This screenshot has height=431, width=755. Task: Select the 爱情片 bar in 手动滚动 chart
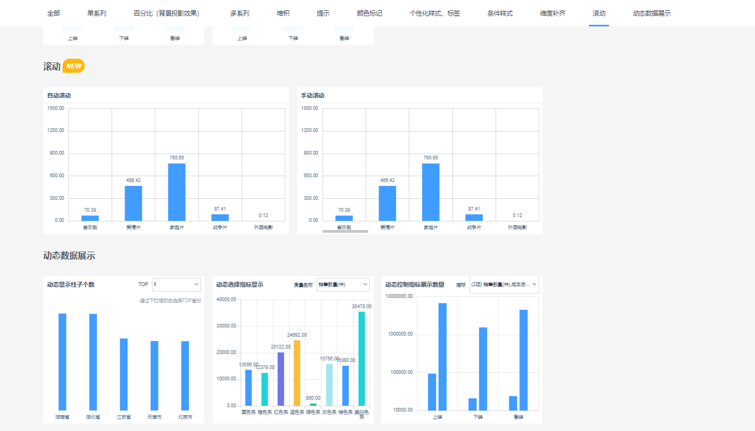(387, 203)
